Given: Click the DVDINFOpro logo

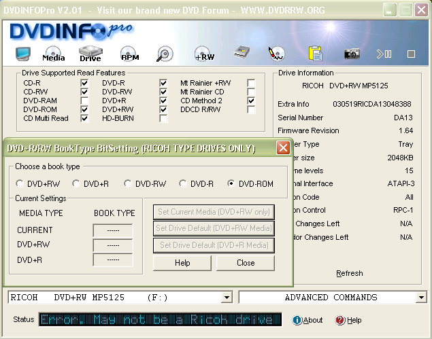Looking at the screenshot, I should (x=71, y=31).
